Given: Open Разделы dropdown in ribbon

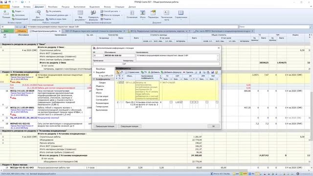Looking at the screenshot, I should [x=107, y=19].
